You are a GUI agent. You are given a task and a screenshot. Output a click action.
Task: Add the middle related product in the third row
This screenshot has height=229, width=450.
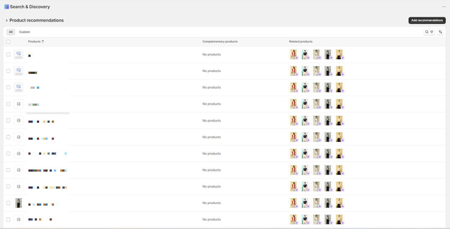[319, 90]
